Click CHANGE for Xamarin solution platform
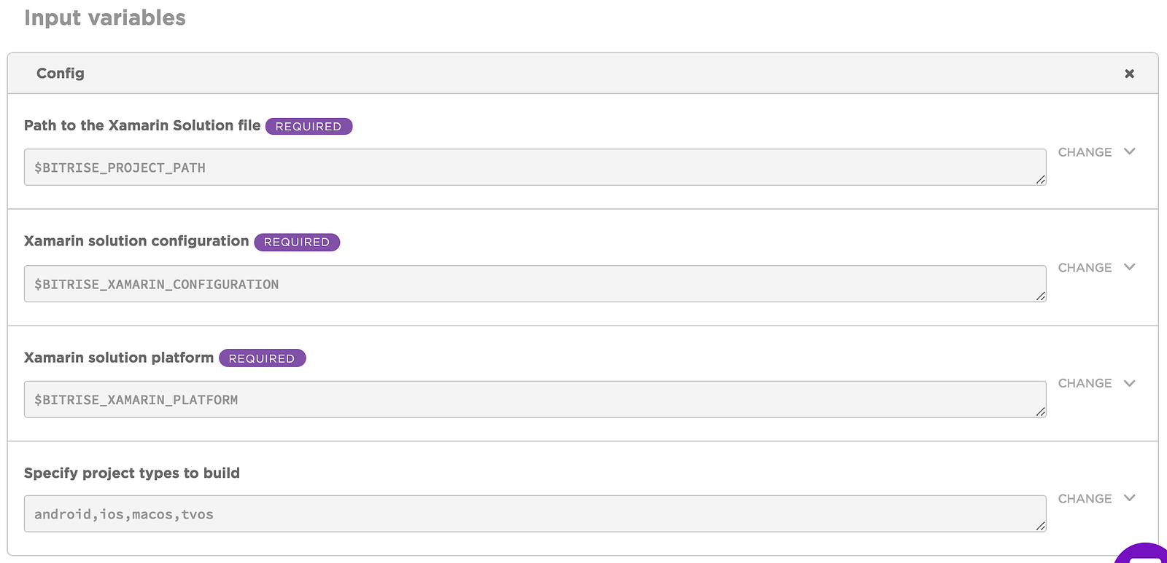1167x563 pixels. (x=1085, y=383)
